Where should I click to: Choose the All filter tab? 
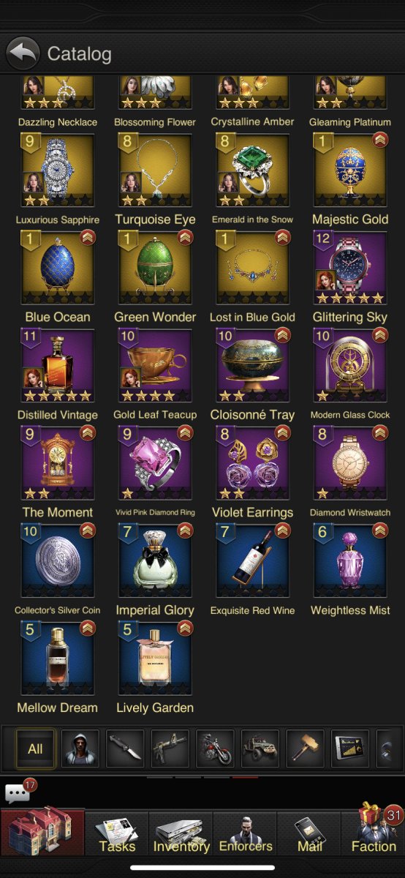click(x=35, y=748)
